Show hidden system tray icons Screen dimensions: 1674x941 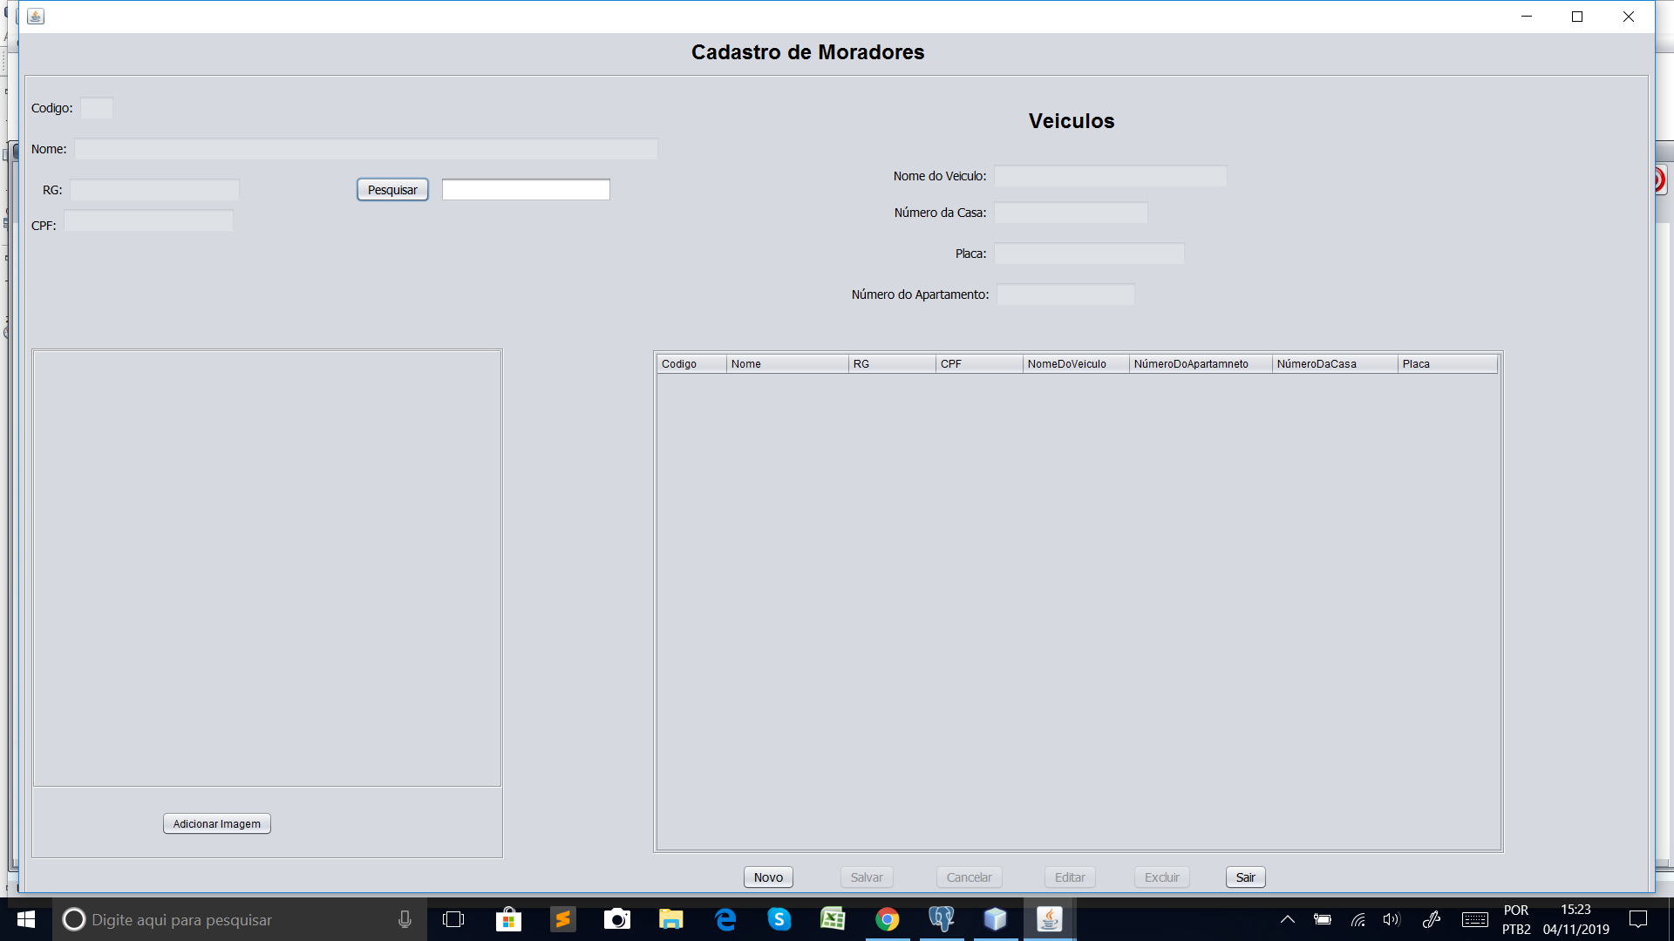[x=1287, y=919]
